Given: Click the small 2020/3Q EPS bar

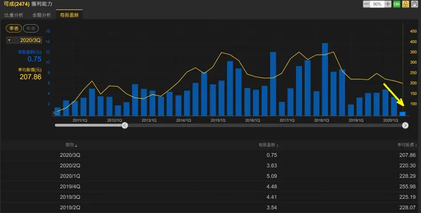Looking at the screenshot, I should point(402,114).
